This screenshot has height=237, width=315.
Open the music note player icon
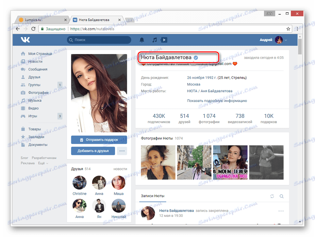click(x=155, y=40)
